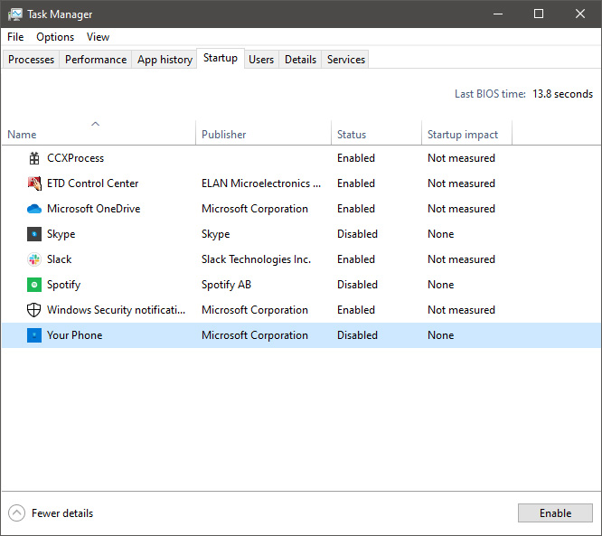Click the green Spotify icon
The width and height of the screenshot is (602, 536).
[x=34, y=285]
